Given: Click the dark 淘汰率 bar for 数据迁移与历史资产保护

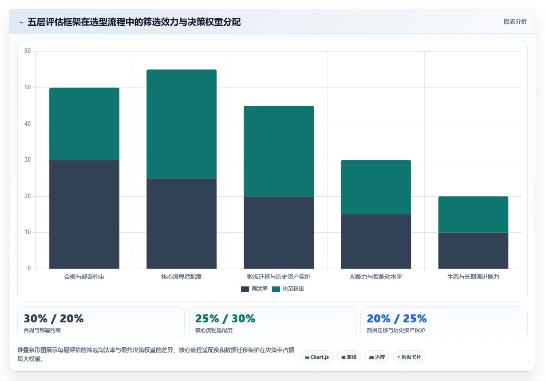Looking at the screenshot, I should point(279,233).
